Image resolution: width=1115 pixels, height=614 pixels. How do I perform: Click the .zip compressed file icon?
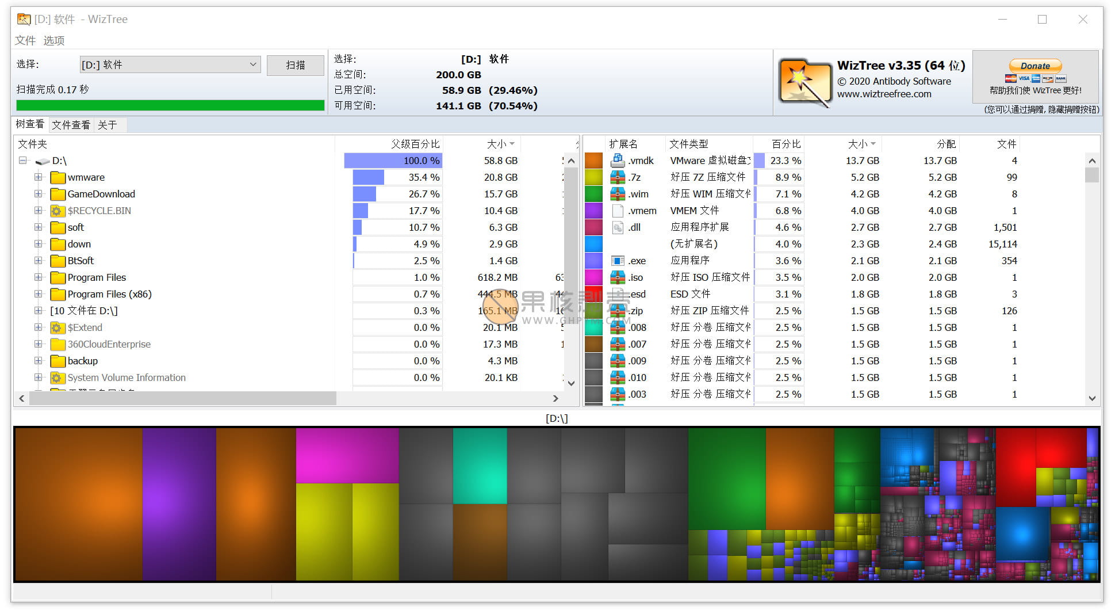point(618,311)
